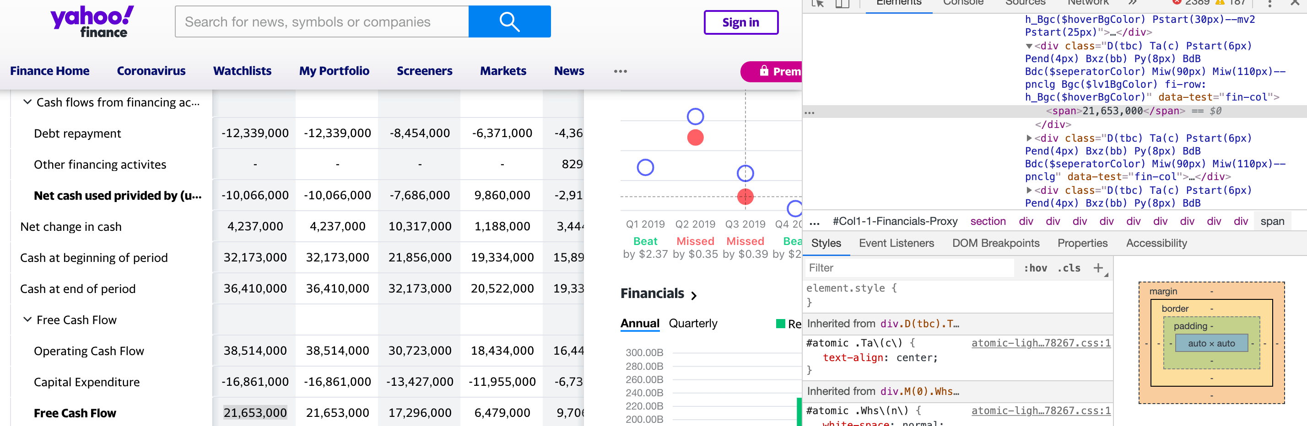Activate the DevTools element inspector icon
Screen dimensions: 1307x426
point(817,3)
